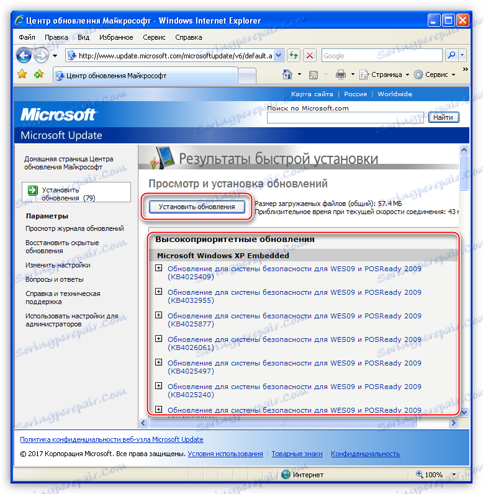Click the browser Forward arrow button
The width and height of the screenshot is (483, 494).
pyautogui.click(x=41, y=56)
